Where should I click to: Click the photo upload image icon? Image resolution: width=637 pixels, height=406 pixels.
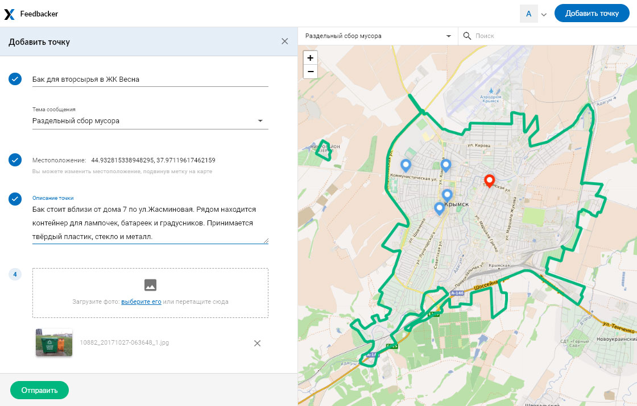tap(150, 286)
